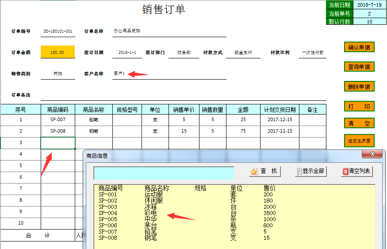The image size is (387, 249).
Task: Click the 当前日期 value 2018-7-19
Action: (x=369, y=5)
